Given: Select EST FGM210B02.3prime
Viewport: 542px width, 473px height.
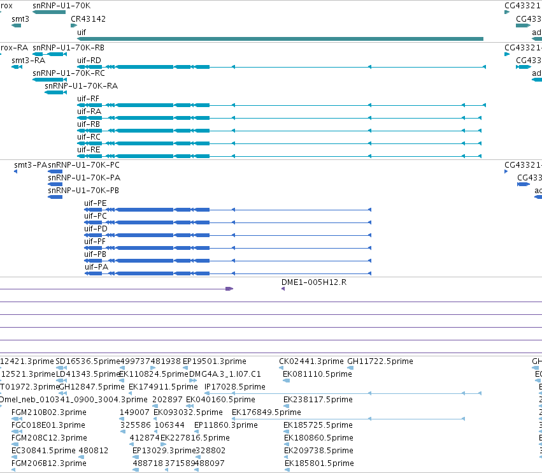Looking at the screenshot, I should [x=16, y=419].
